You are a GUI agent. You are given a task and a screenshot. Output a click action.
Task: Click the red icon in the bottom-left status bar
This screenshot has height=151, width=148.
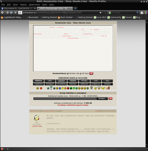(x=2, y=149)
